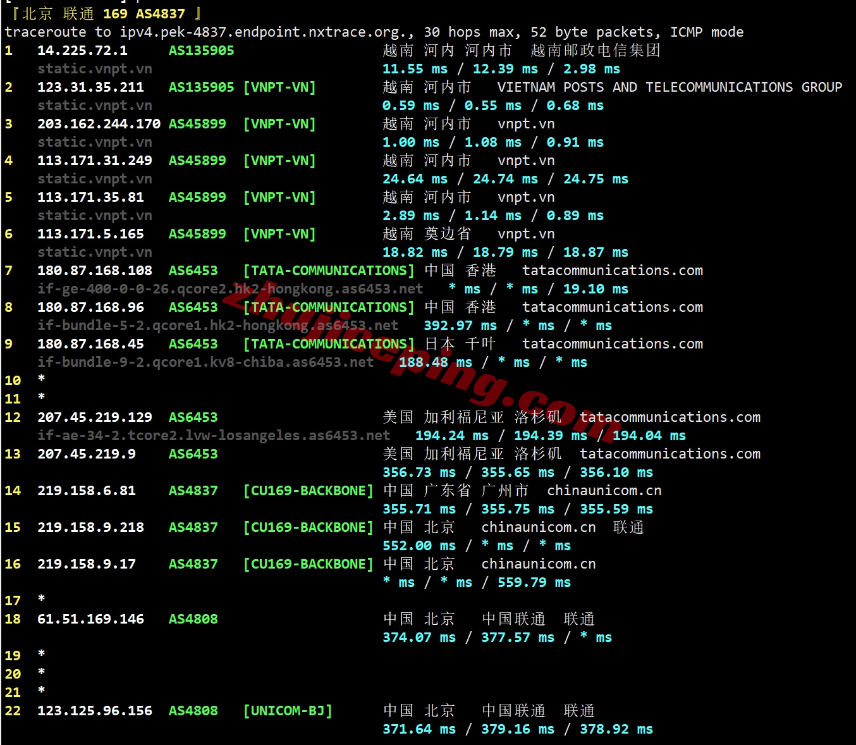The width and height of the screenshot is (856, 745).
Task: Select 中国 广东省 广州市 location text
Action: click(x=456, y=491)
